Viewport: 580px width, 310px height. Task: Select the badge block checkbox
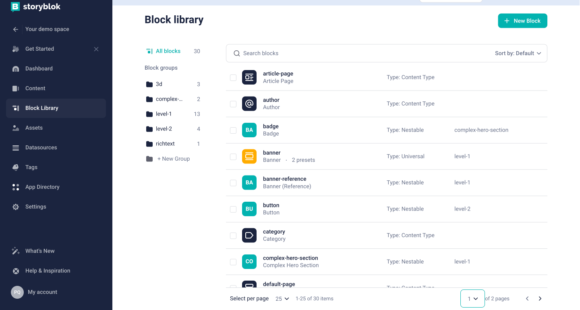click(x=233, y=130)
